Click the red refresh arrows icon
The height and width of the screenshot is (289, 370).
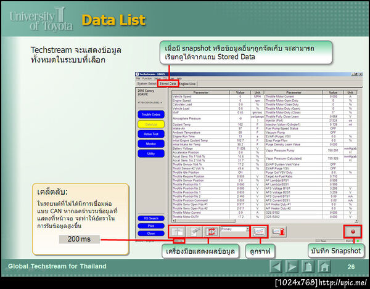(x=211, y=232)
